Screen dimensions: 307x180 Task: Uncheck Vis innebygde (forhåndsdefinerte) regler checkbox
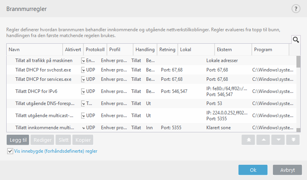[10, 151]
